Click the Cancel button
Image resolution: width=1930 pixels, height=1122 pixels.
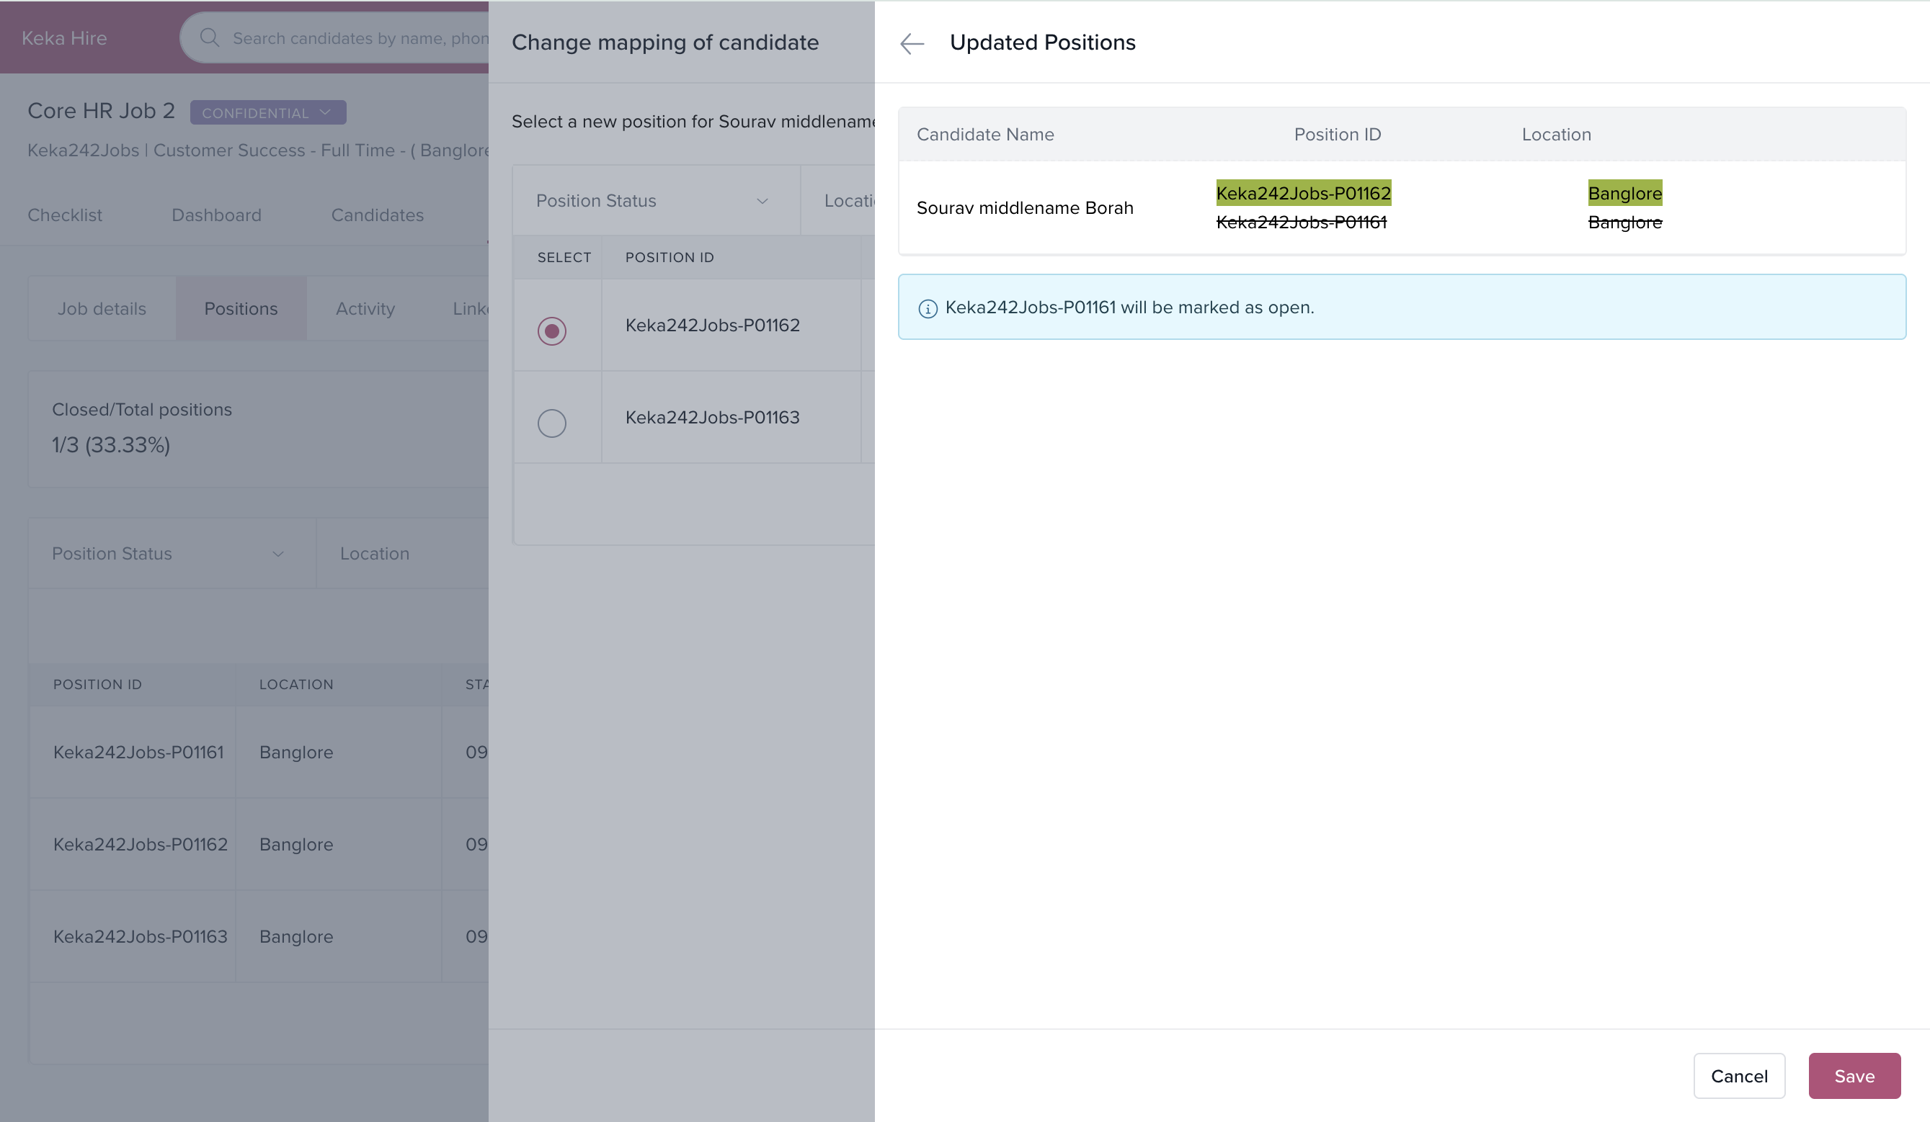pos(1738,1075)
